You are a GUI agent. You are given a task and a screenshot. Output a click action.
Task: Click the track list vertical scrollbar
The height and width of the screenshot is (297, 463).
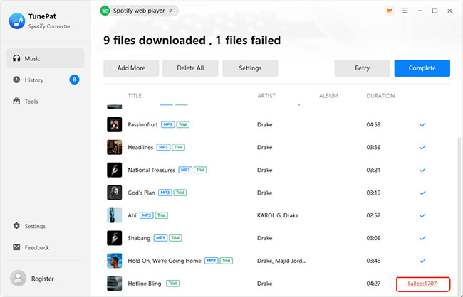point(459,215)
